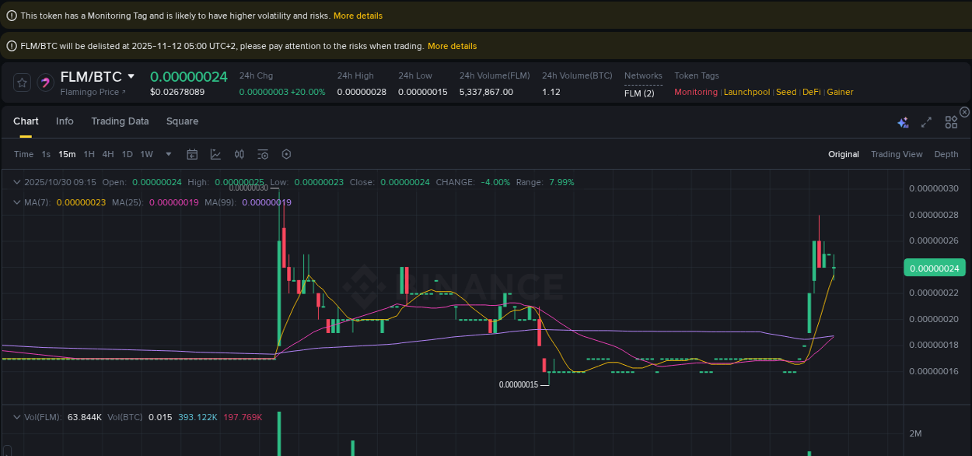The width and height of the screenshot is (972, 456).
Task: Select the candlestick OHLC display icon
Action: point(239,154)
